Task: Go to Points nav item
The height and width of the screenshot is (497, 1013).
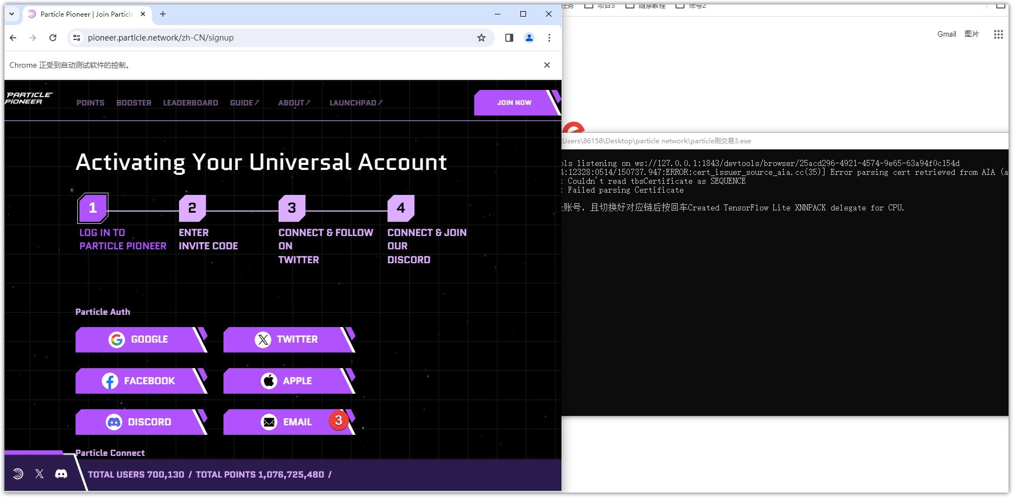Action: (90, 103)
